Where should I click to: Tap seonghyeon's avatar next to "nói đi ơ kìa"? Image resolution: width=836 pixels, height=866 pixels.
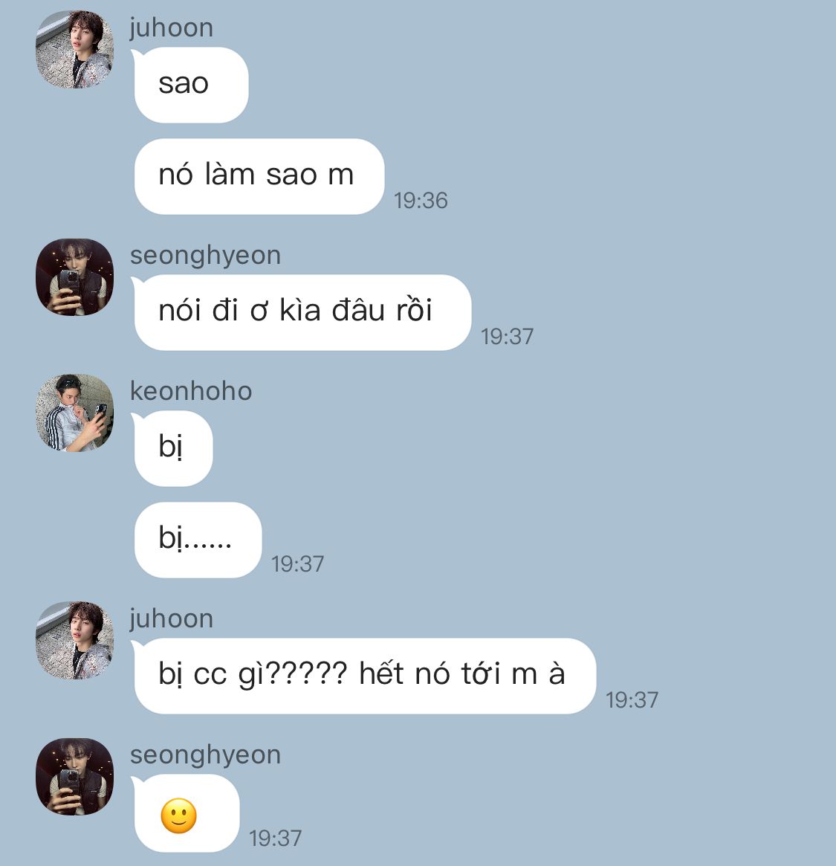point(74,277)
